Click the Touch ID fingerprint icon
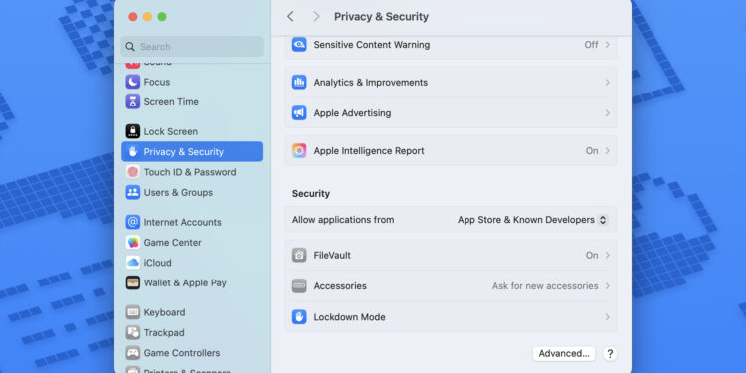 coord(132,172)
